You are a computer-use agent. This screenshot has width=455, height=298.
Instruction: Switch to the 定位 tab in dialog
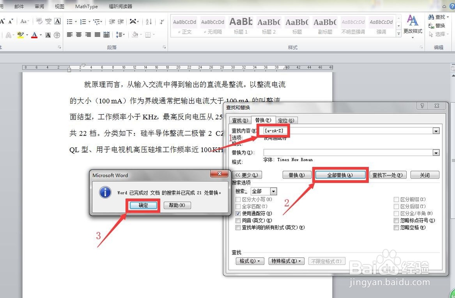[286, 120]
